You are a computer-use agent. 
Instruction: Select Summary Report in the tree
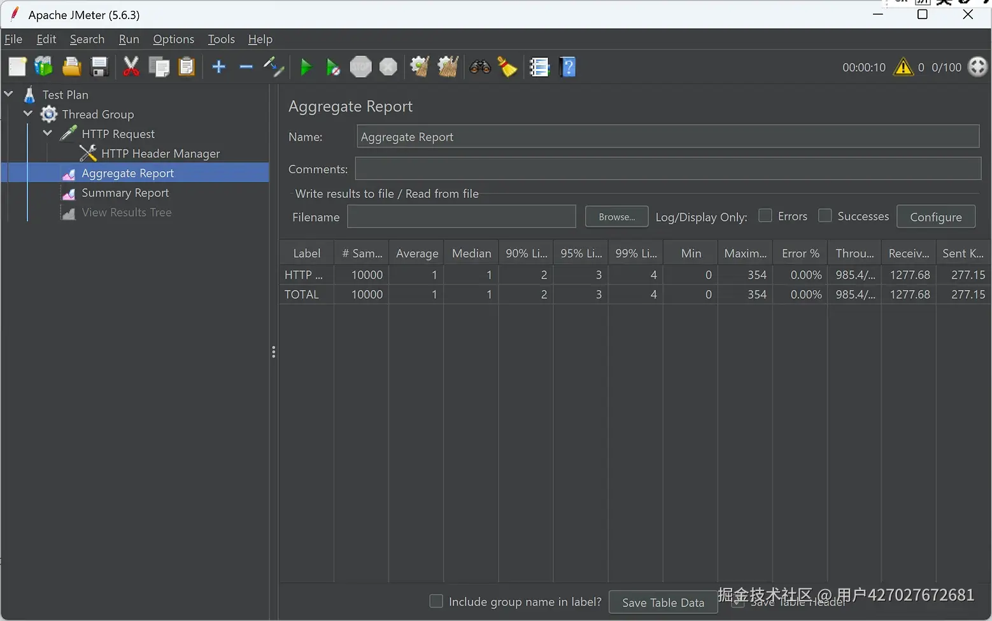(x=125, y=193)
